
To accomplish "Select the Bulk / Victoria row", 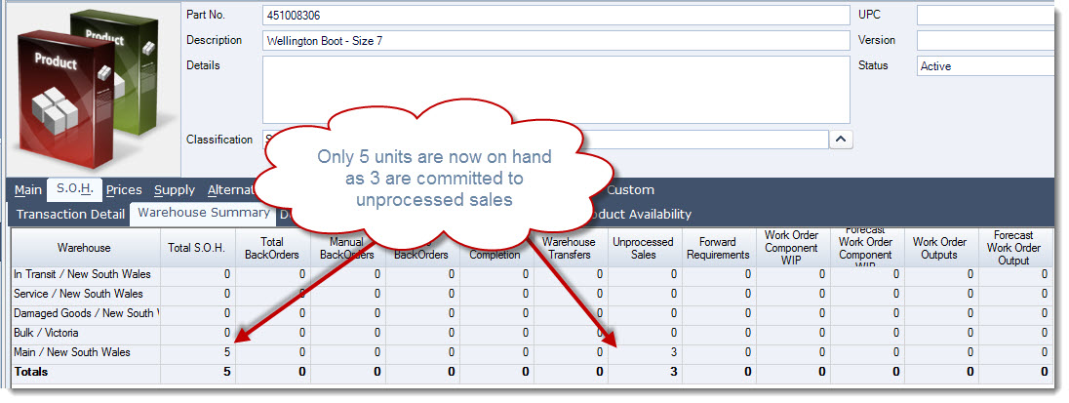I will [532, 333].
